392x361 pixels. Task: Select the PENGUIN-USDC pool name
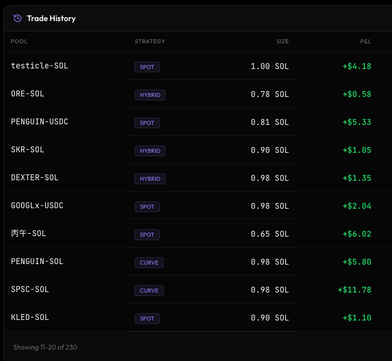pyautogui.click(x=39, y=121)
